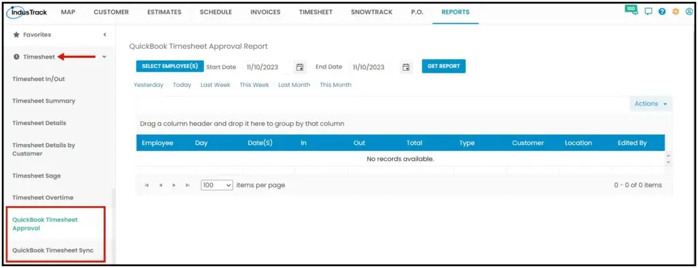Image resolution: width=698 pixels, height=268 pixels.
Task: Select the Last Week date range link
Action: [215, 85]
